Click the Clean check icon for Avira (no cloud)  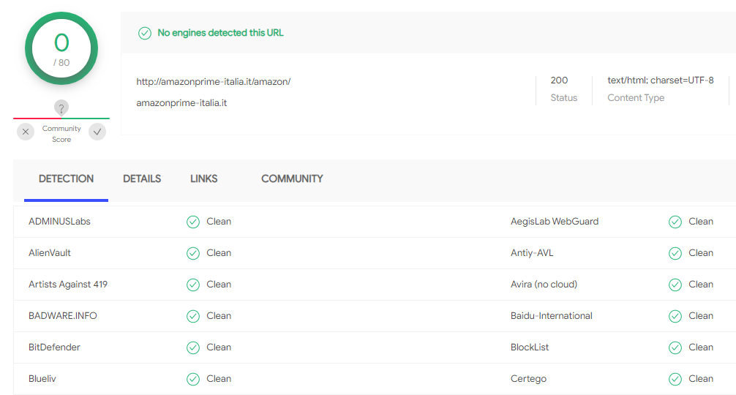(x=675, y=285)
